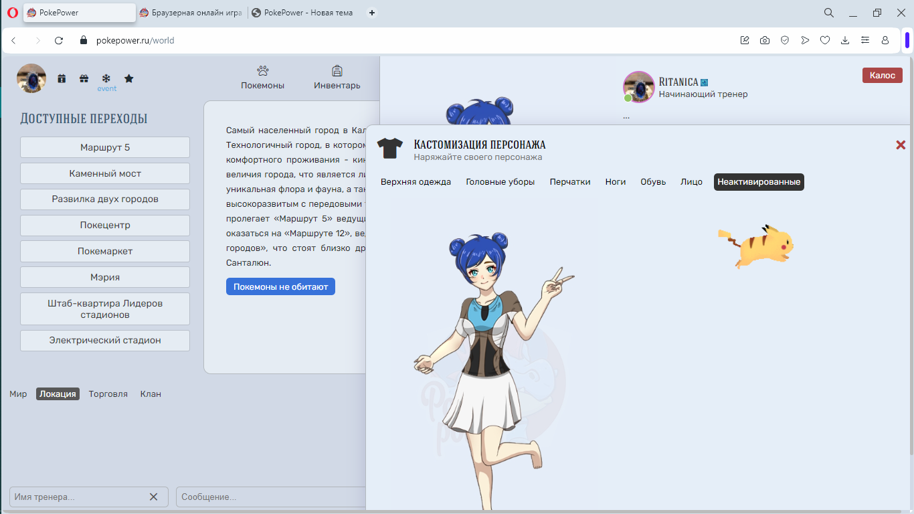Switch to Перчатки tab

pos(570,182)
